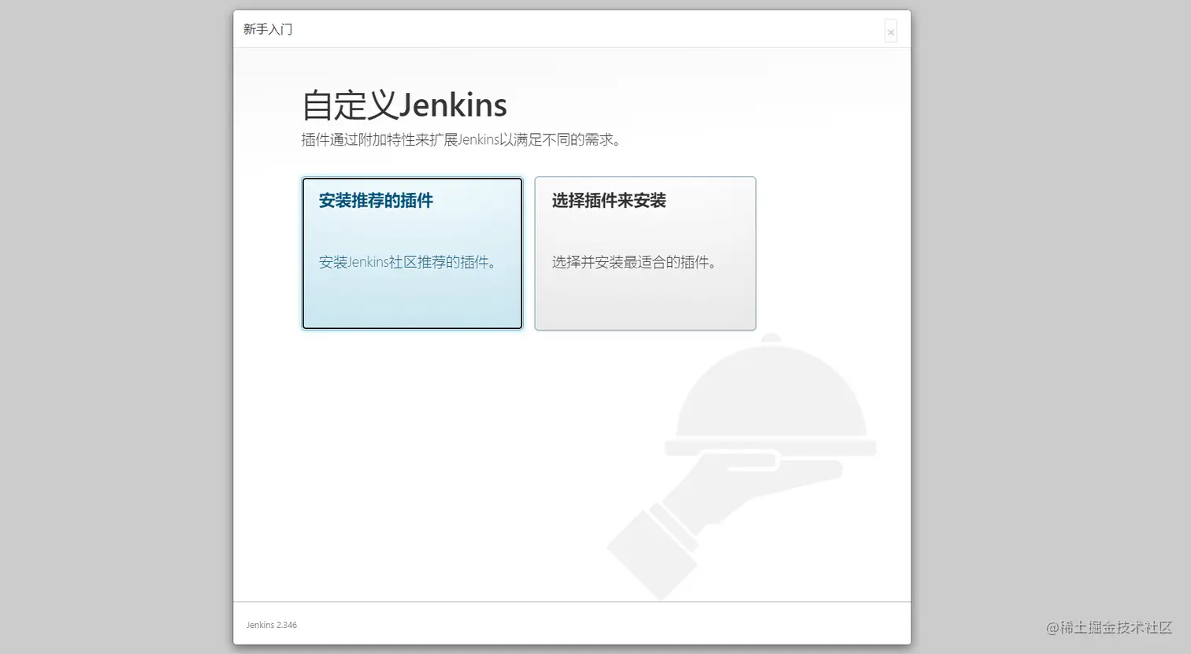Click the 自定义Jenkins heading text
1191x654 pixels.
pyautogui.click(x=404, y=105)
